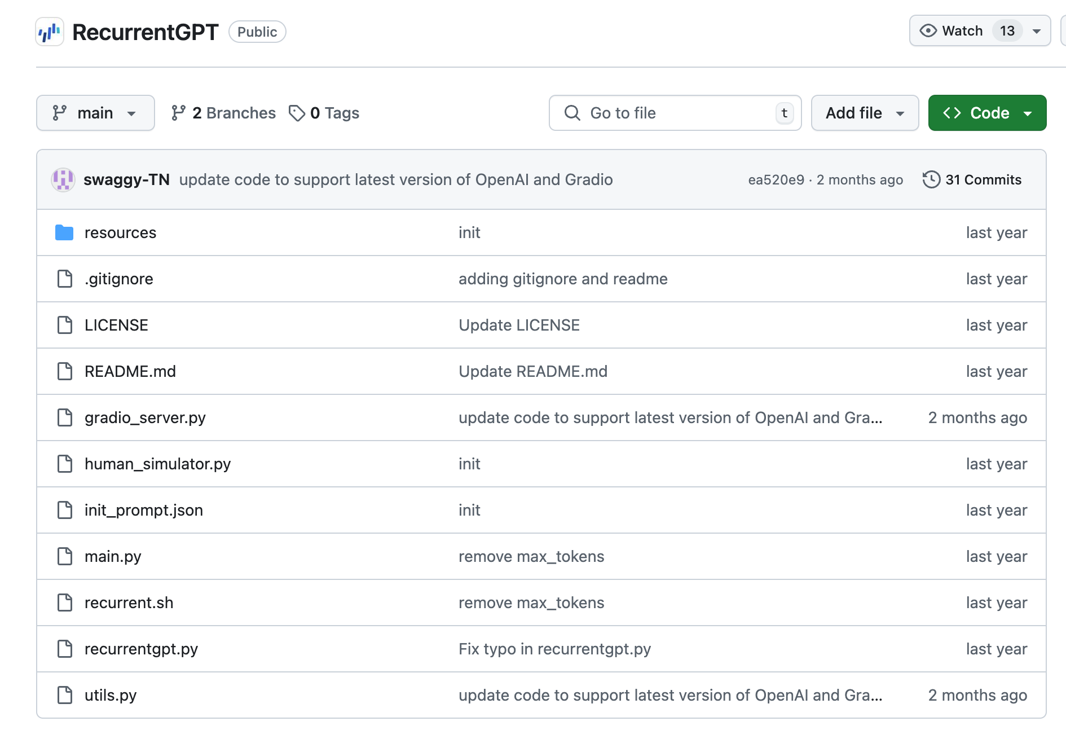Open the 0 Tags link
1066x730 pixels.
coord(324,113)
